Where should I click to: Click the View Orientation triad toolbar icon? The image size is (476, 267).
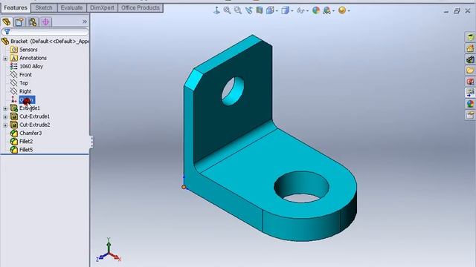click(216, 10)
